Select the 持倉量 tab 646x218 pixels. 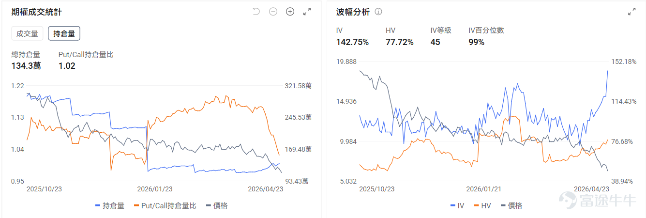click(x=64, y=33)
